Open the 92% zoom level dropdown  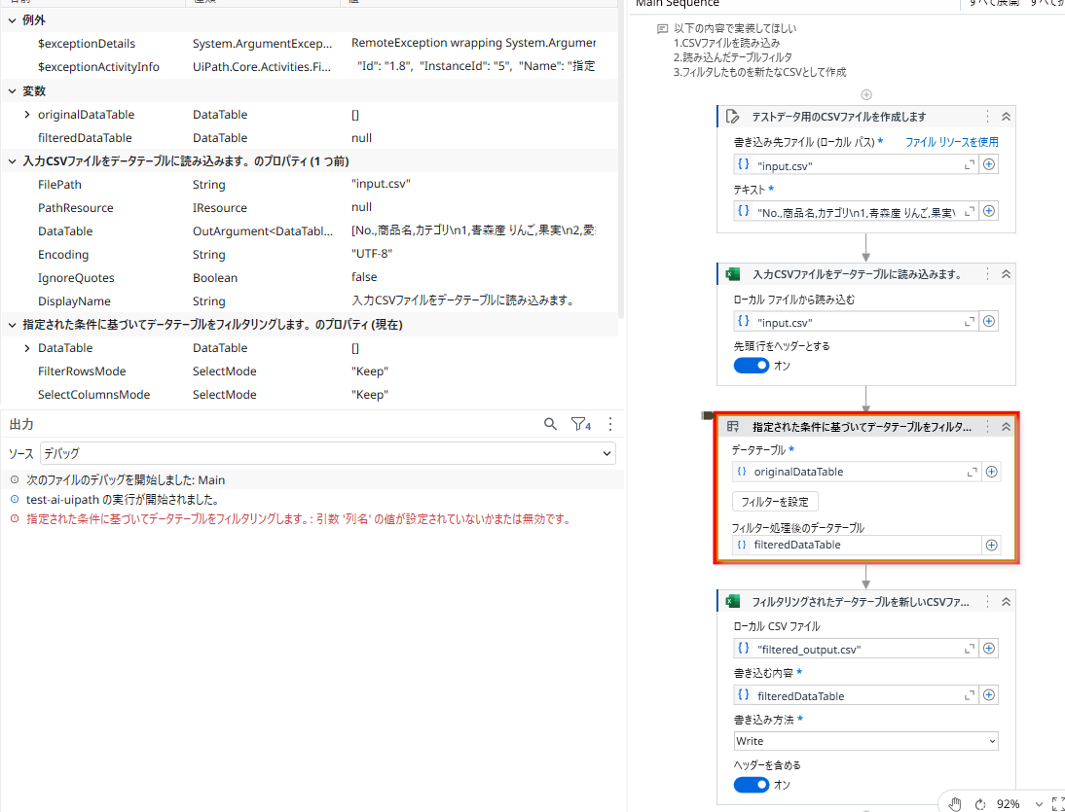pyautogui.click(x=1039, y=804)
